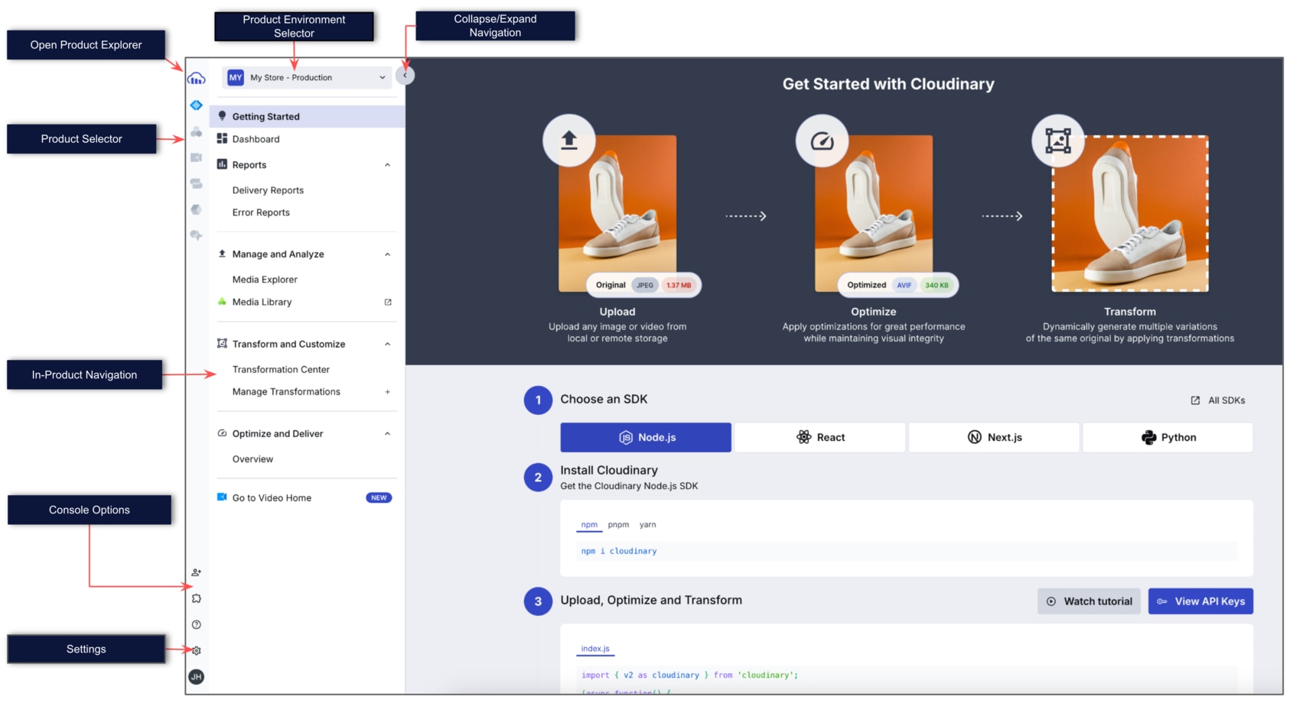This screenshot has height=703, width=1293.
Task: Open the help question mark icon
Action: coord(197,624)
